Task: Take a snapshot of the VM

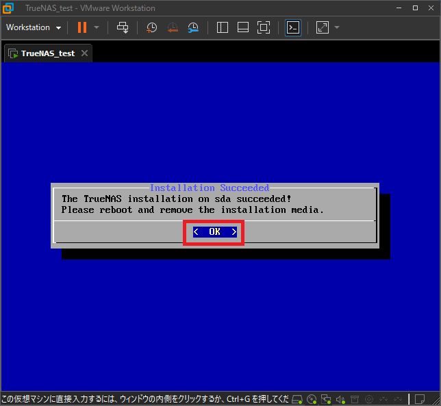Action: 151,27
